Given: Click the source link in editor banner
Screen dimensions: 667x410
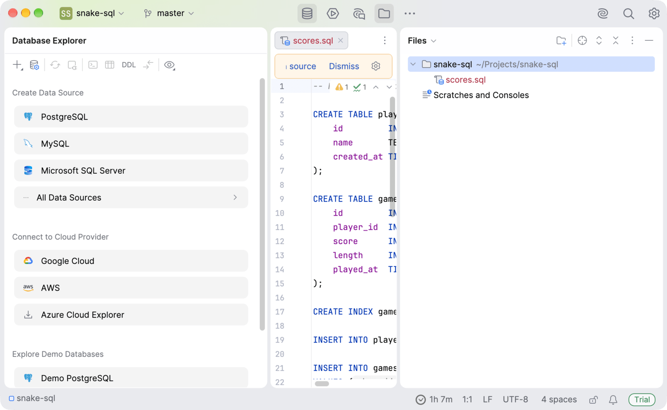Looking at the screenshot, I should pos(303,66).
